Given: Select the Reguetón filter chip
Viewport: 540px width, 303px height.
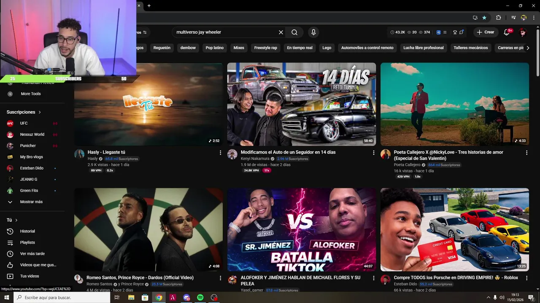Looking at the screenshot, I should (x=162, y=48).
